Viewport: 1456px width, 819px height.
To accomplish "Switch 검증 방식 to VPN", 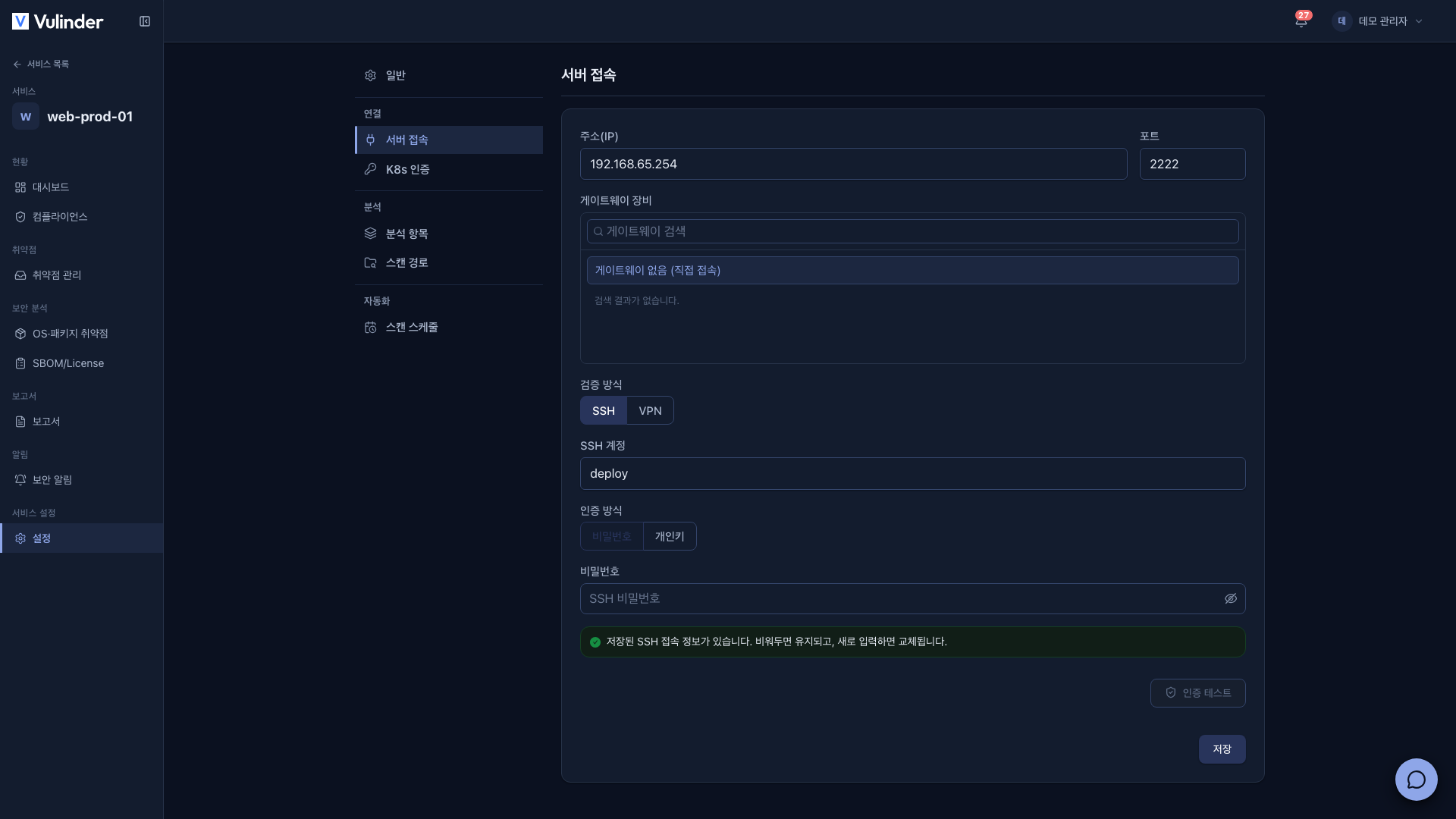I will click(x=650, y=410).
